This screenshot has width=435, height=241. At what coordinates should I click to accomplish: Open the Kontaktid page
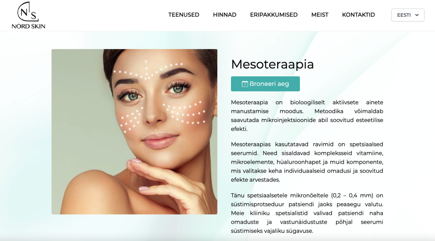click(359, 15)
